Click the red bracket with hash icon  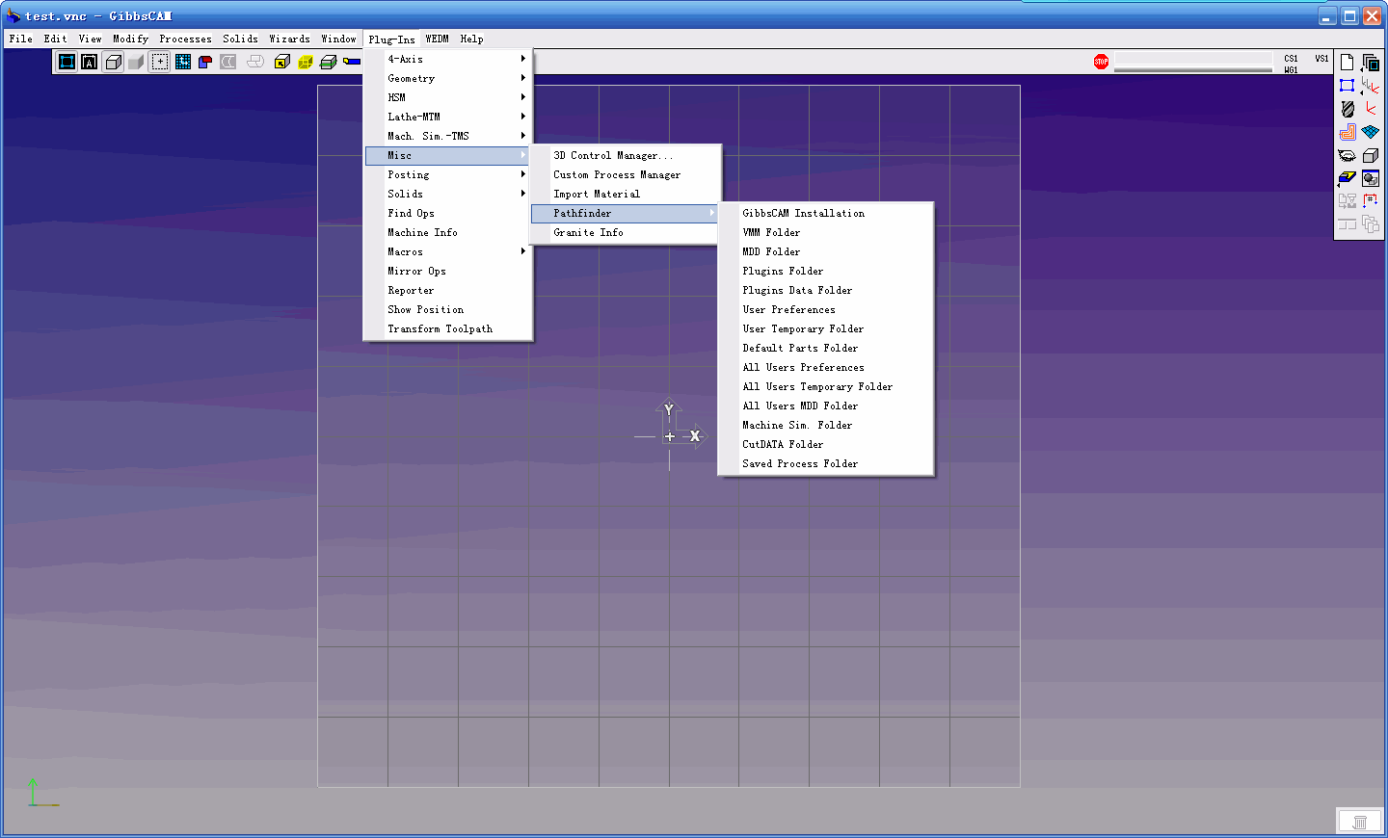(x=1371, y=201)
